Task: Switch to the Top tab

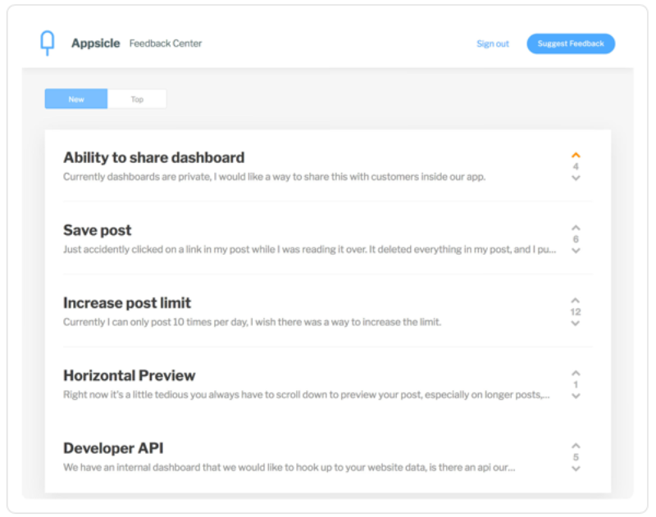Action: pos(137,98)
